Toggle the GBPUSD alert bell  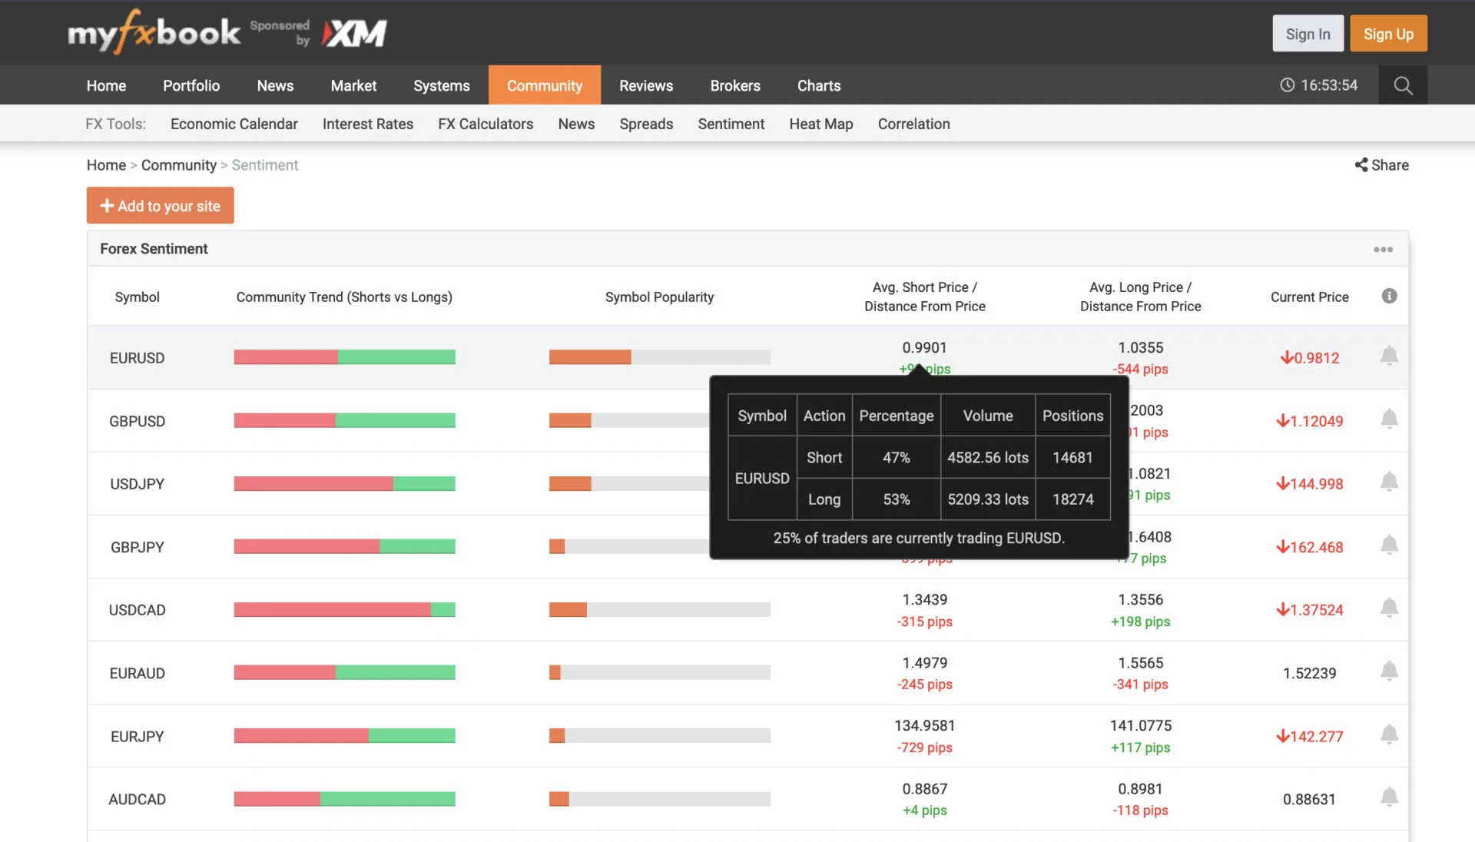(x=1389, y=419)
